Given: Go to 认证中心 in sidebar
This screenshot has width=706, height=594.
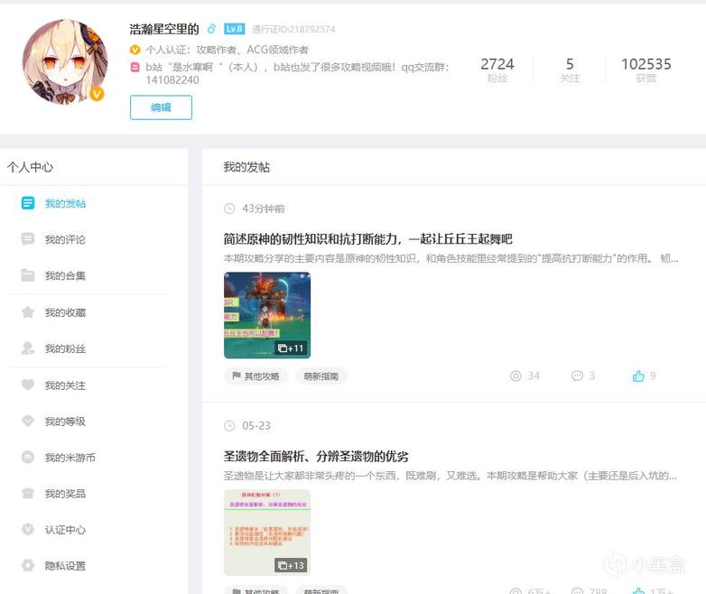Looking at the screenshot, I should point(65,530).
